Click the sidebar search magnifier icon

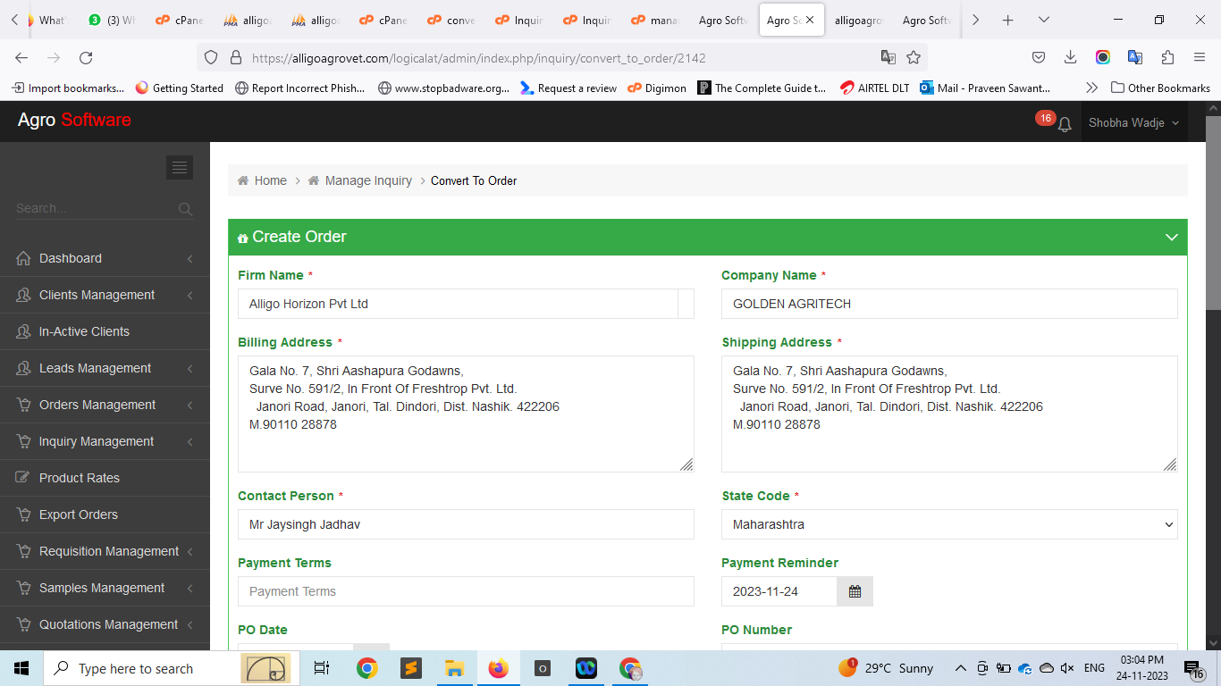[x=185, y=209]
